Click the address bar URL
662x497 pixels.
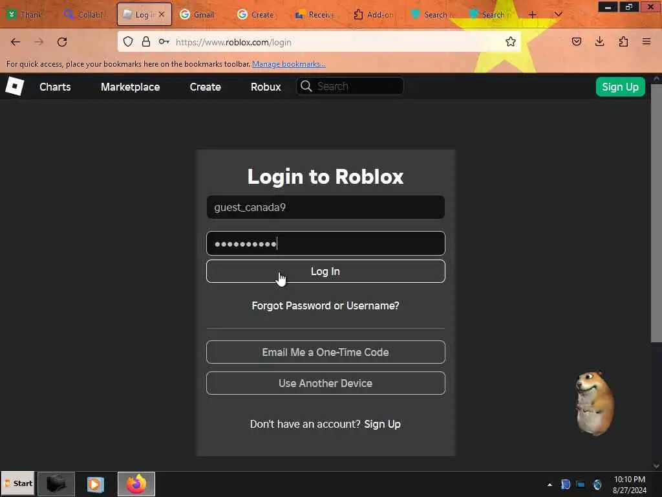coord(233,42)
